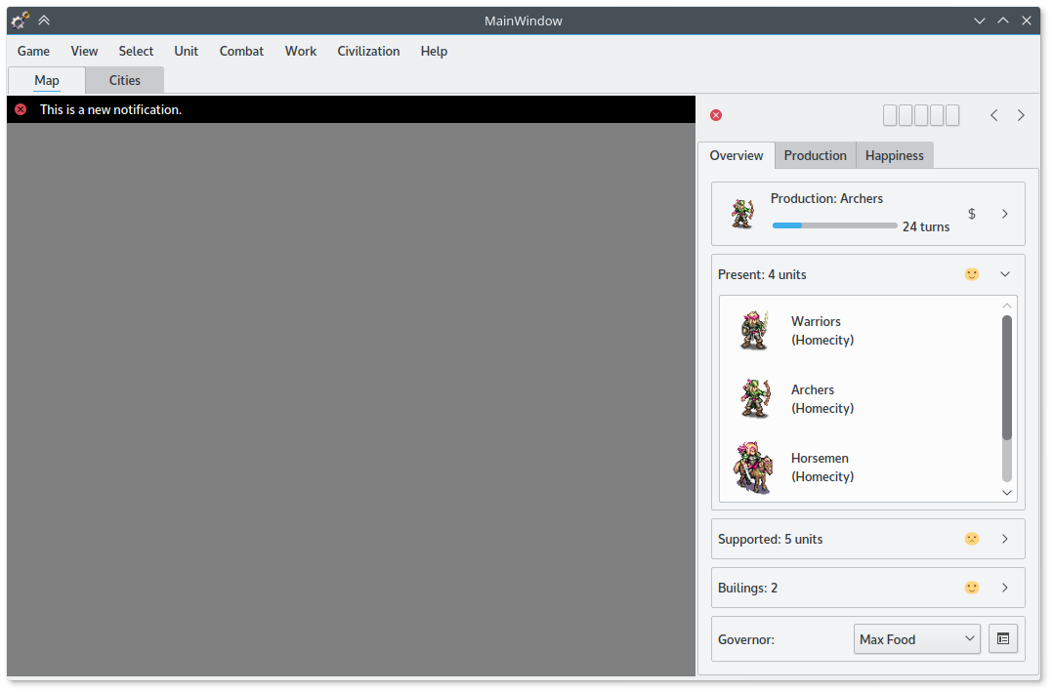The height and width of the screenshot is (693, 1053).
Task: Click the production progress bar
Action: (x=834, y=225)
